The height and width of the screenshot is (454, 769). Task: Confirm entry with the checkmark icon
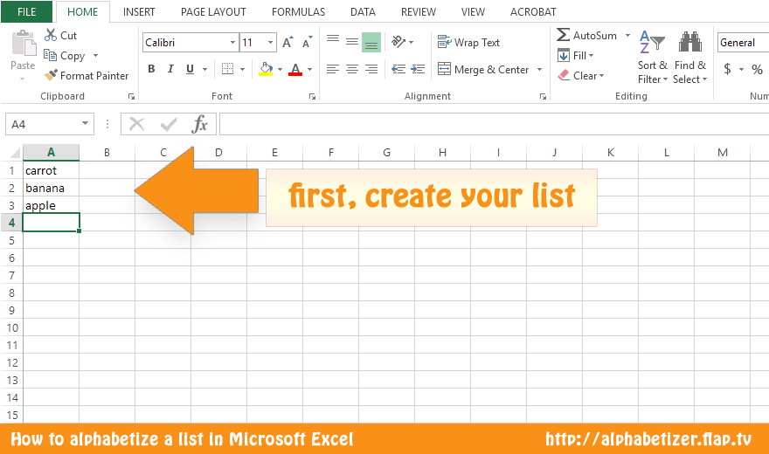(x=169, y=124)
